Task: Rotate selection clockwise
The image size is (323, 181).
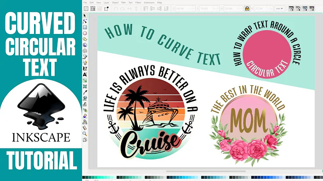Action: (123, 9)
